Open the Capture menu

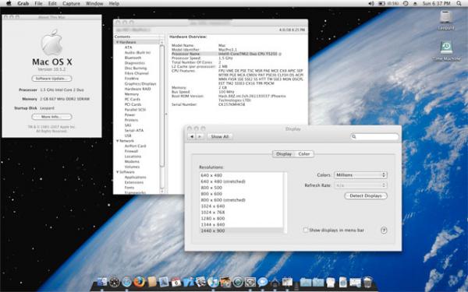click(71, 4)
